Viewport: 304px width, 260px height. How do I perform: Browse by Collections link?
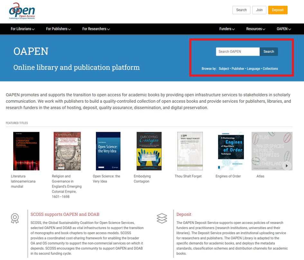point(270,69)
